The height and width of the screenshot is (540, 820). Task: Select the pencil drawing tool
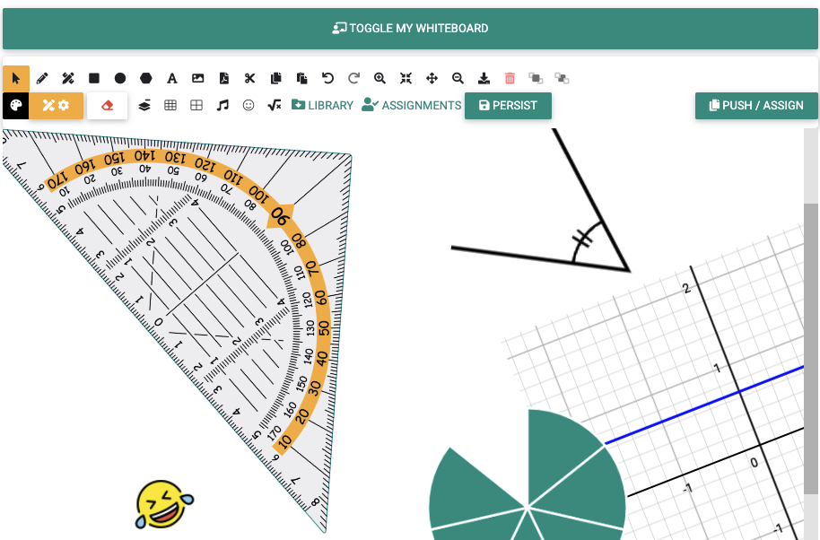(x=42, y=78)
